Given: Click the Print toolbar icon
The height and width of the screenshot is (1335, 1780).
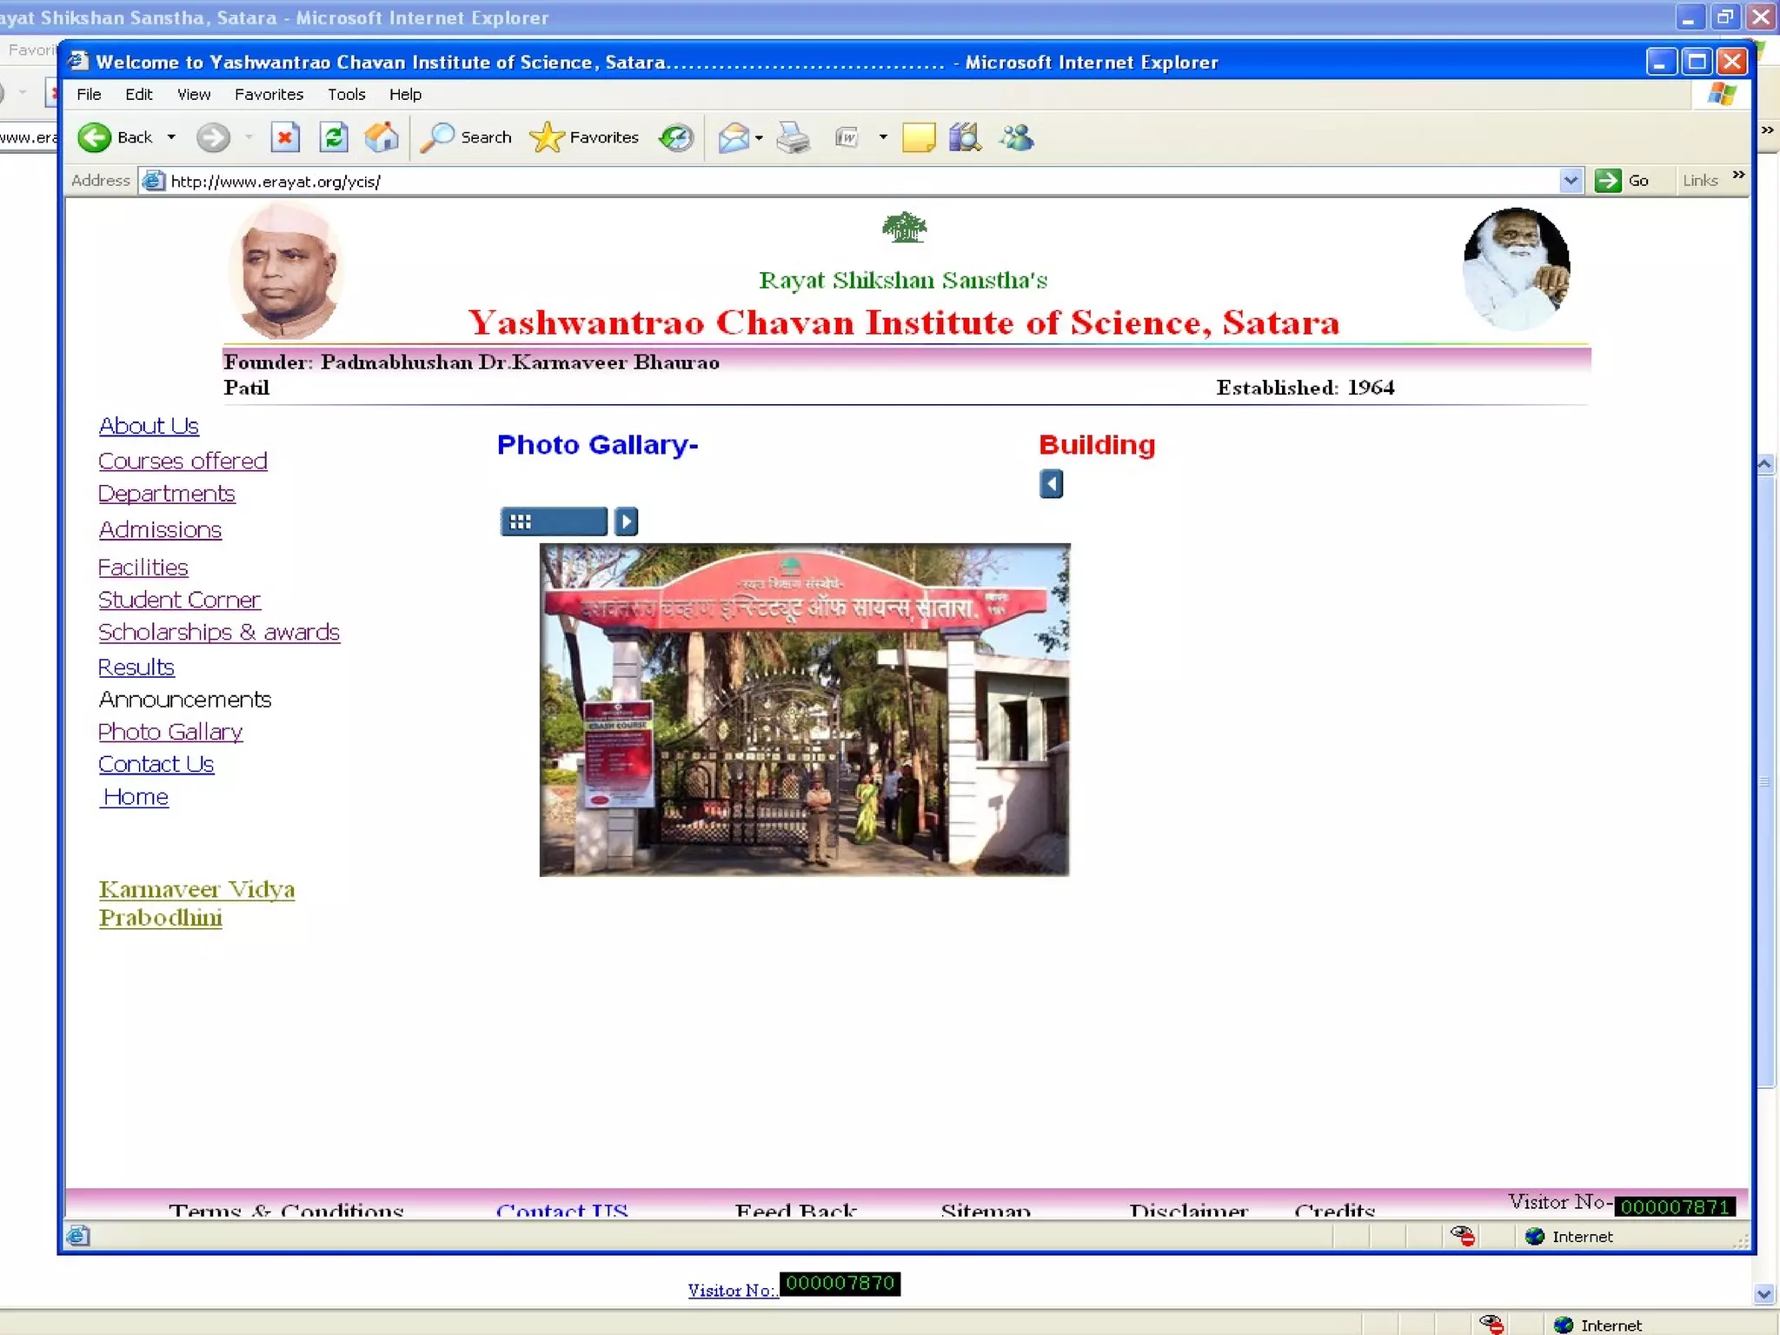Looking at the screenshot, I should pyautogui.click(x=793, y=137).
